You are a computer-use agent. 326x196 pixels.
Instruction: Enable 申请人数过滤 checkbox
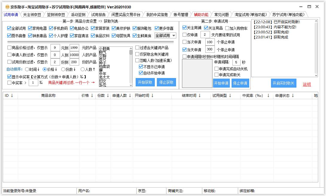click(9, 55)
